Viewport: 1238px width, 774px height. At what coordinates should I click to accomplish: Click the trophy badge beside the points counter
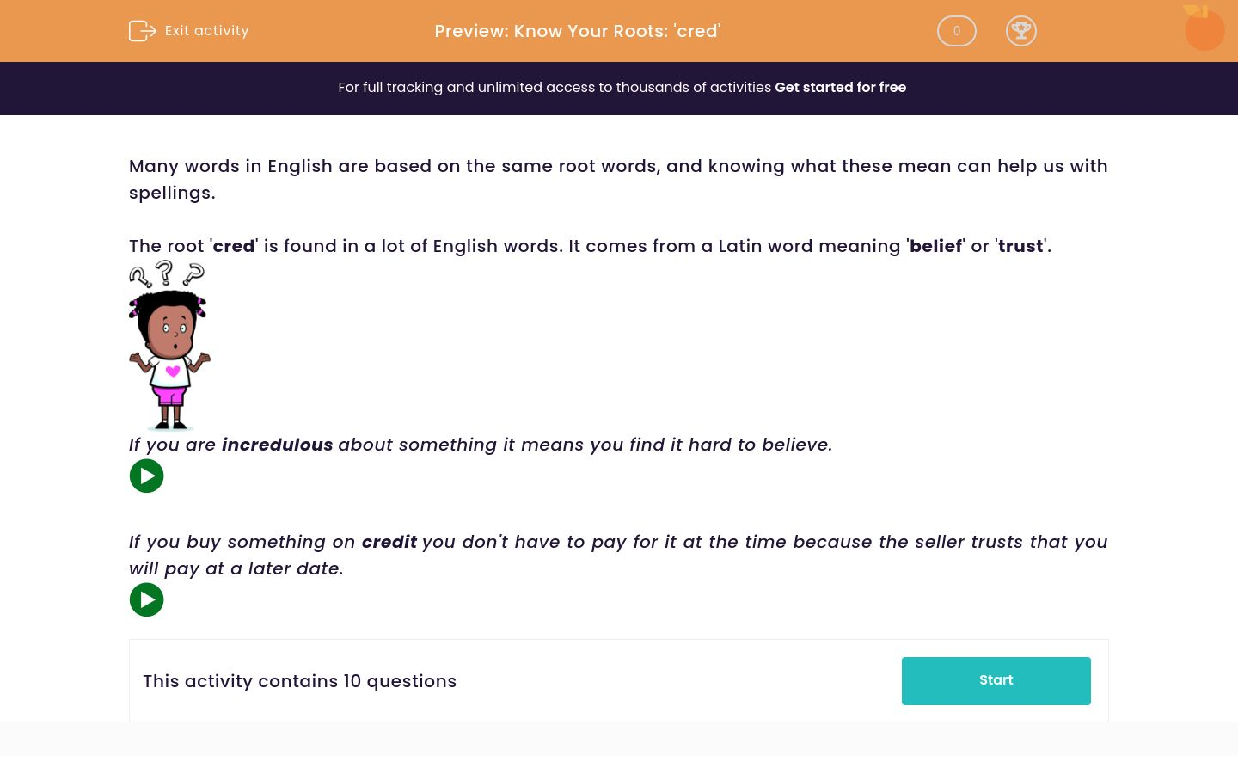click(1021, 31)
